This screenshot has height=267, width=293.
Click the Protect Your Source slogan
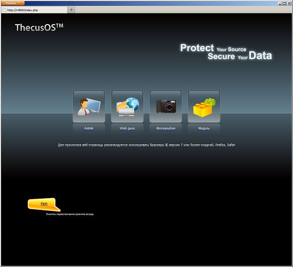(226, 52)
